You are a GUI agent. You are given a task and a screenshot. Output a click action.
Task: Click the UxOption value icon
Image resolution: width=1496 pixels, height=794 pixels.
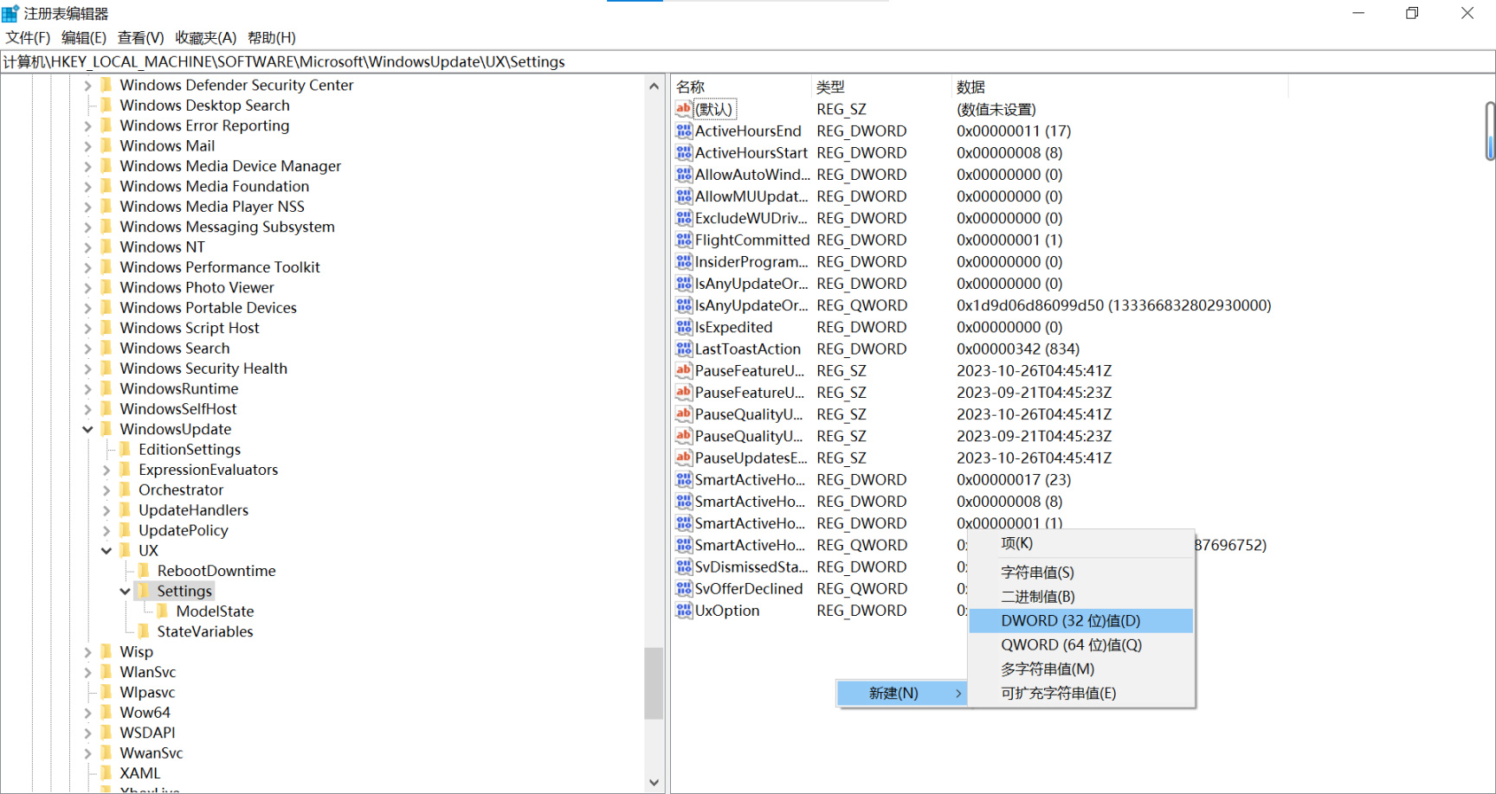[684, 610]
